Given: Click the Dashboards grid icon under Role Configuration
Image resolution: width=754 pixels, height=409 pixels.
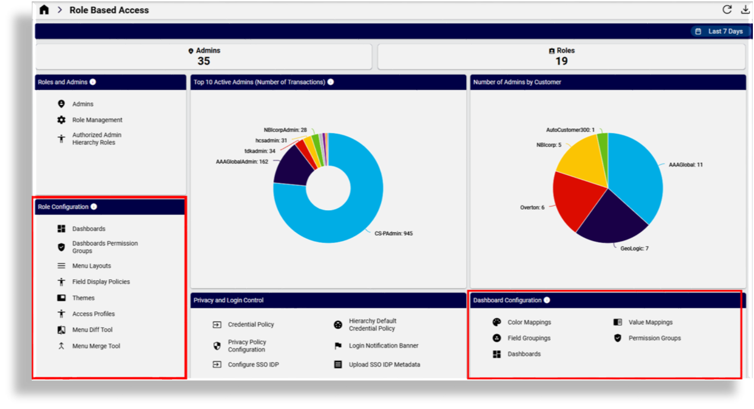Looking at the screenshot, I should [x=61, y=228].
